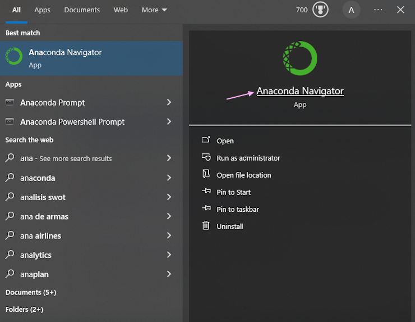
Task: Switch to the Documents tab
Action: [82, 10]
